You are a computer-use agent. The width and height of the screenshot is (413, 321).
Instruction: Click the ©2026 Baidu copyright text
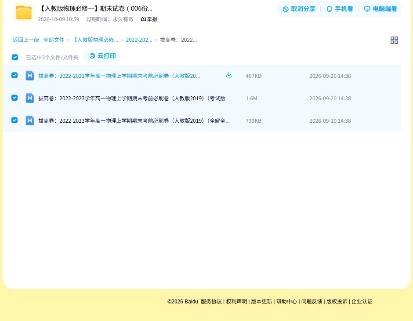click(182, 302)
